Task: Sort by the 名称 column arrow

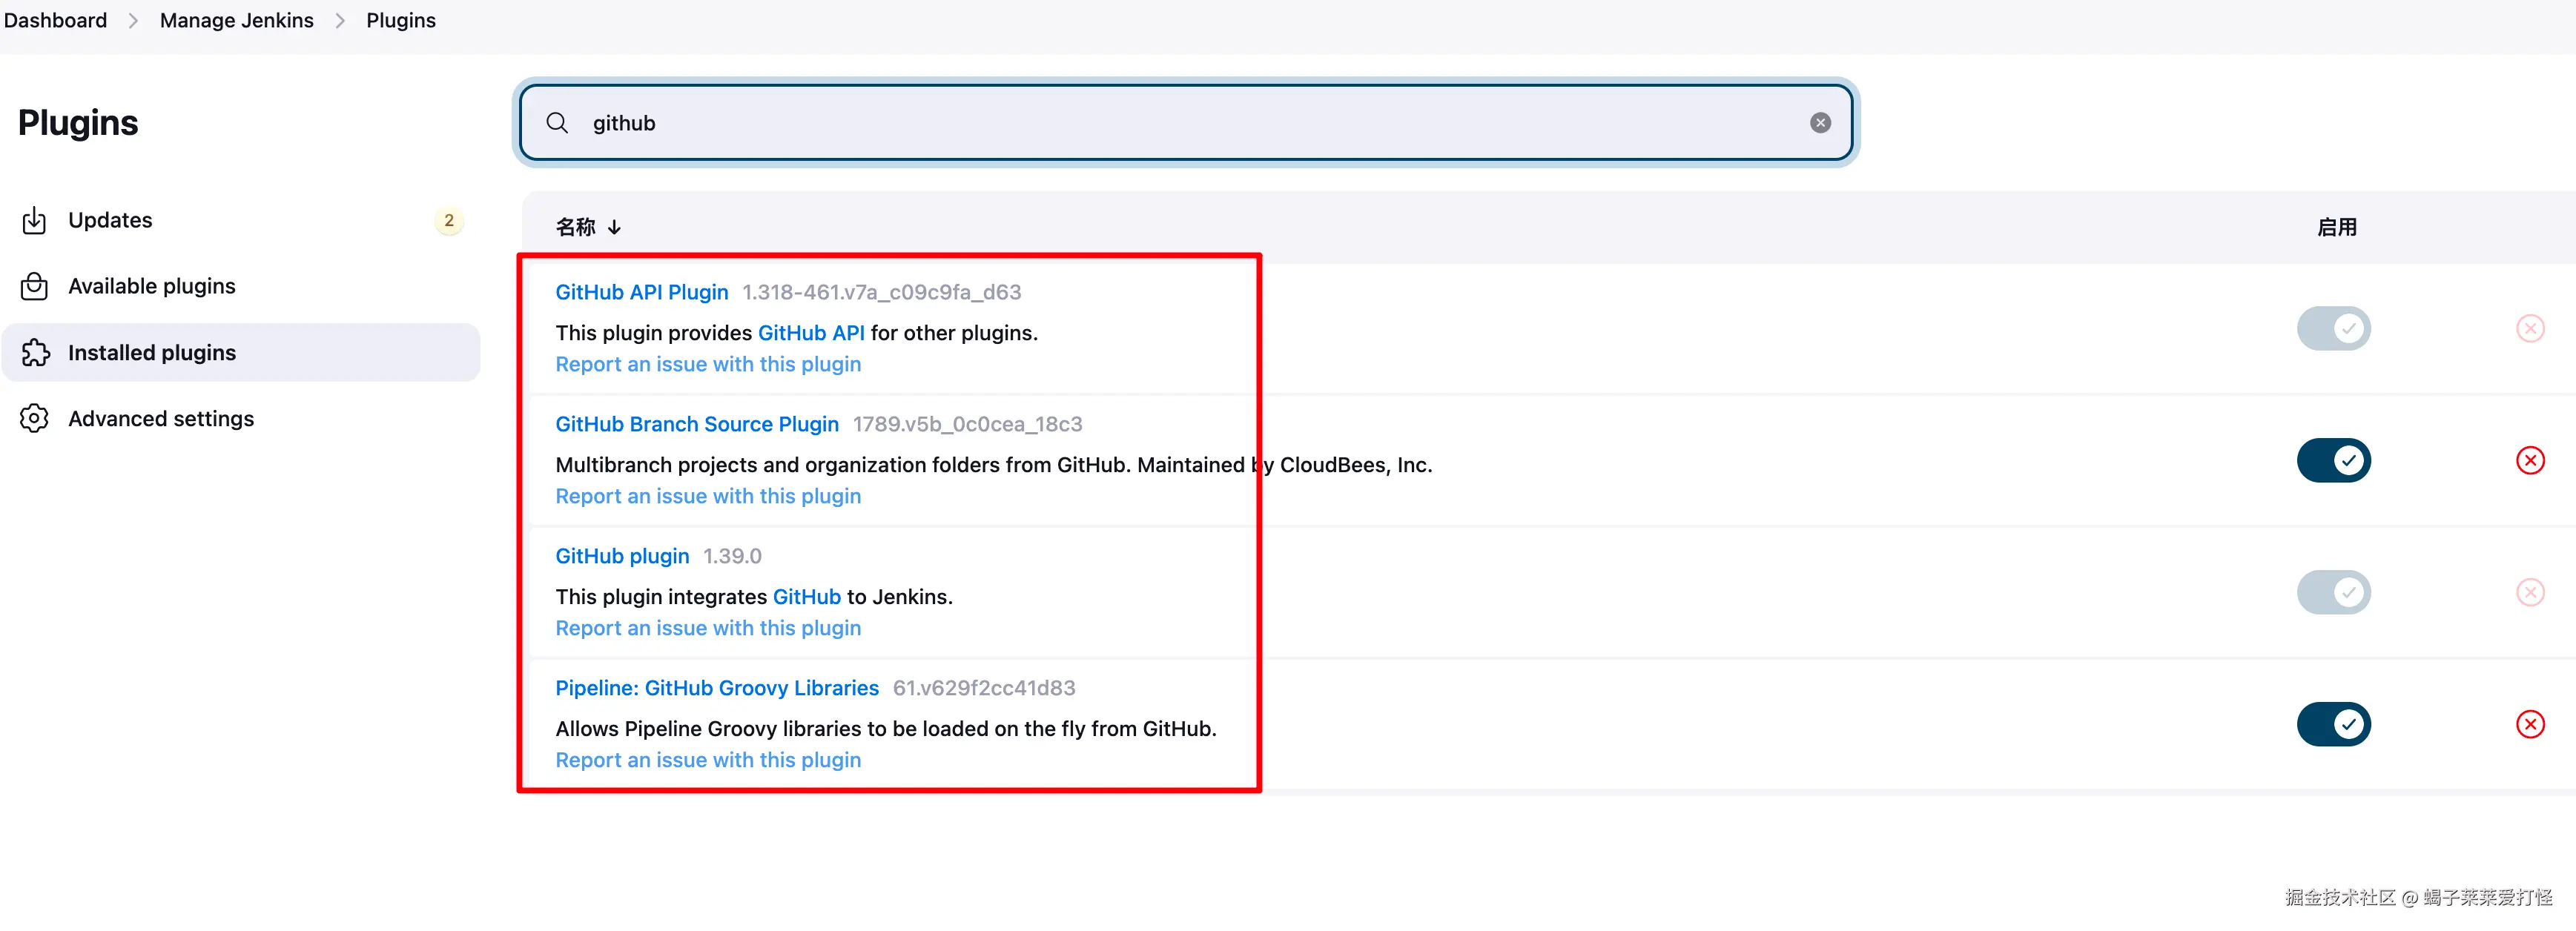Action: tap(614, 227)
